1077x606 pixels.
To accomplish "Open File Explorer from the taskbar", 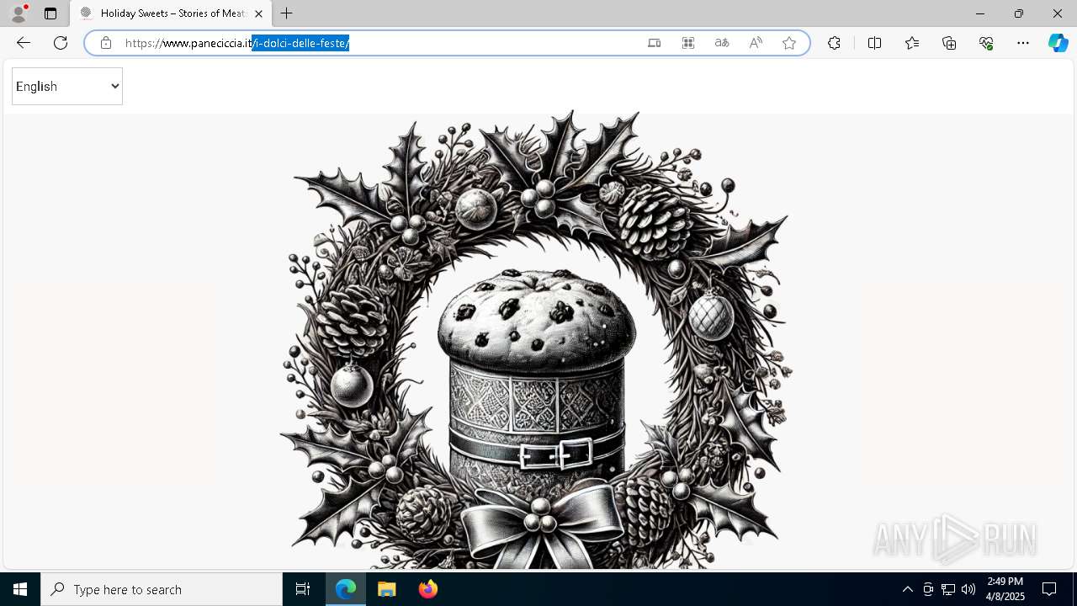I will pyautogui.click(x=387, y=589).
